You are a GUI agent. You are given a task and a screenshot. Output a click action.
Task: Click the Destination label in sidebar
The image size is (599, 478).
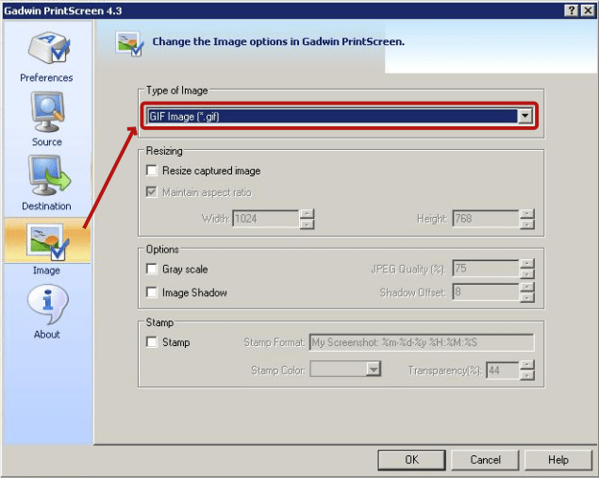46,206
